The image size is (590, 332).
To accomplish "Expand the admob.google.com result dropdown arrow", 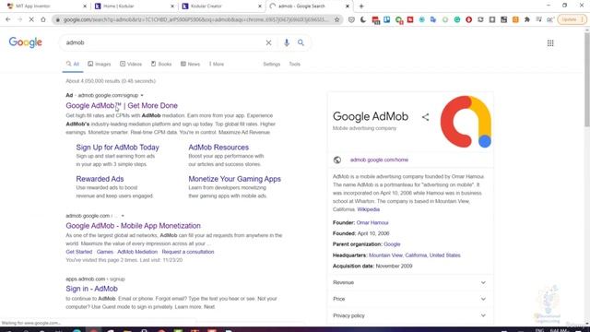I will pyautogui.click(x=123, y=216).
